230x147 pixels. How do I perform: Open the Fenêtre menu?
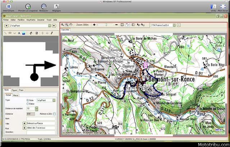click(x=21, y=20)
